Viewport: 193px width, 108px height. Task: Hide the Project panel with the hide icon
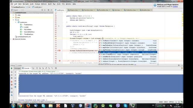(52, 10)
